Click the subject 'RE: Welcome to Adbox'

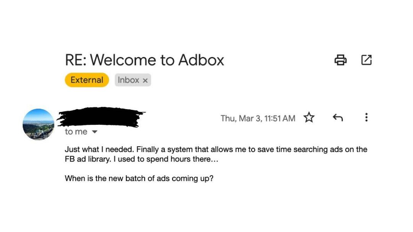(145, 60)
